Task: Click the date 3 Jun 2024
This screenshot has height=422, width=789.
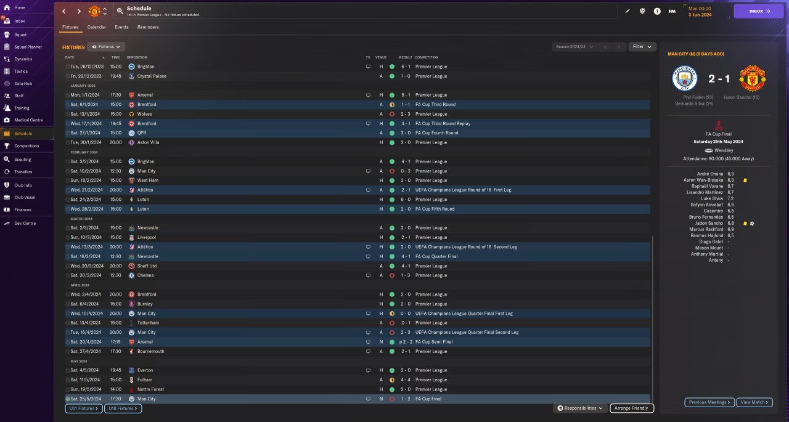Action: (700, 14)
